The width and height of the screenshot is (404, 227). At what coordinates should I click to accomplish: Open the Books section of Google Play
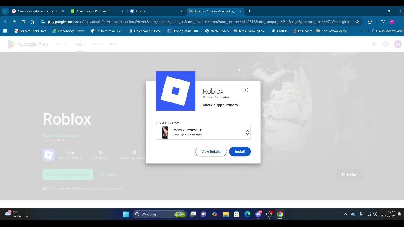point(97,44)
